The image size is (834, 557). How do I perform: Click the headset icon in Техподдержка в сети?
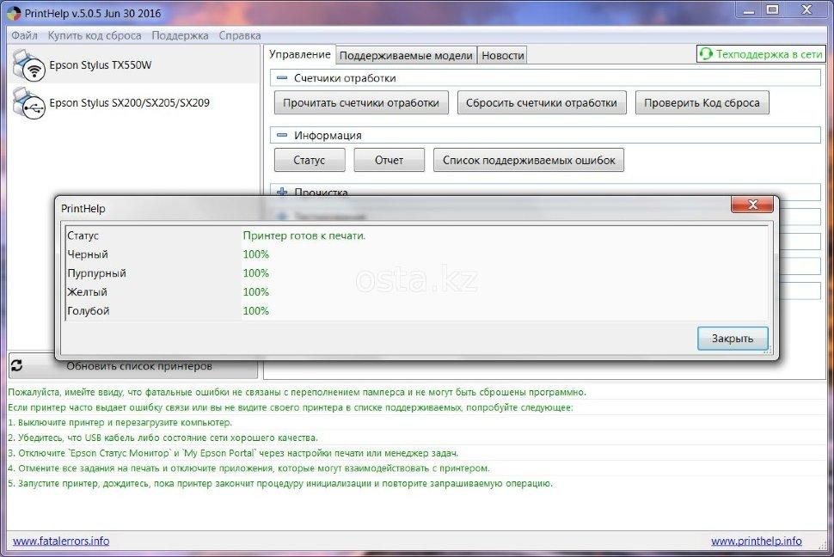706,54
